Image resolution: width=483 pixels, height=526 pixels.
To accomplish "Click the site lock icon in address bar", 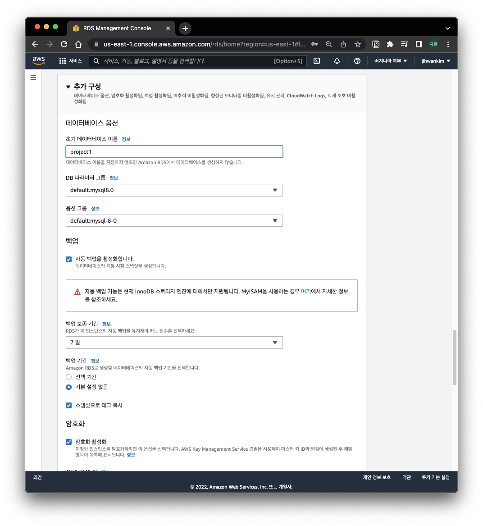I will tap(96, 44).
